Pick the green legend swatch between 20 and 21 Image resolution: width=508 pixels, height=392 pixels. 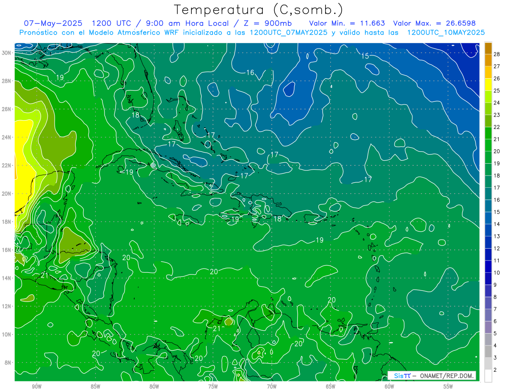click(x=488, y=145)
